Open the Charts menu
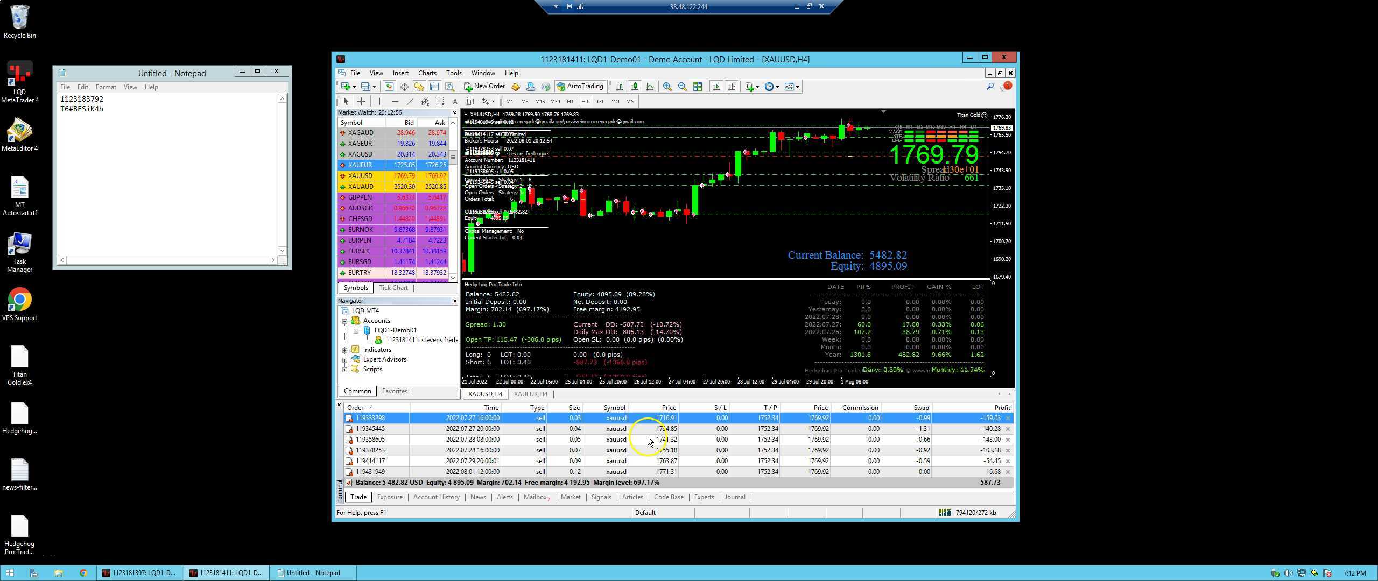 tap(427, 73)
